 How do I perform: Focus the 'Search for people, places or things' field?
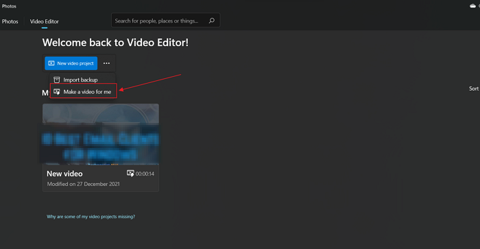click(166, 21)
